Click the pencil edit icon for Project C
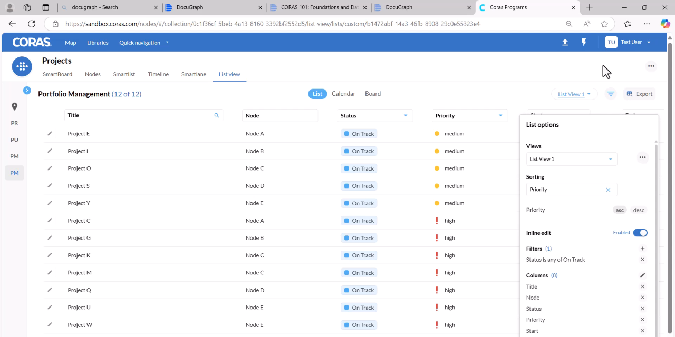The width and height of the screenshot is (675, 337). click(50, 220)
